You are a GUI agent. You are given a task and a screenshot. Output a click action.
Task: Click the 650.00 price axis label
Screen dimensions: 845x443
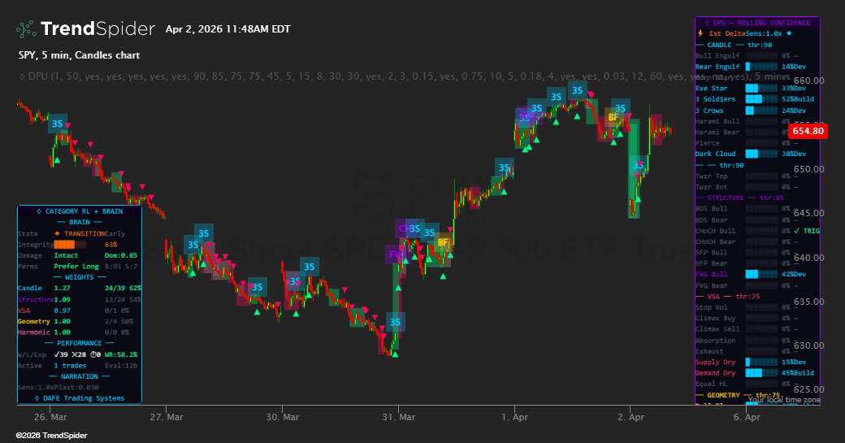[x=809, y=169]
